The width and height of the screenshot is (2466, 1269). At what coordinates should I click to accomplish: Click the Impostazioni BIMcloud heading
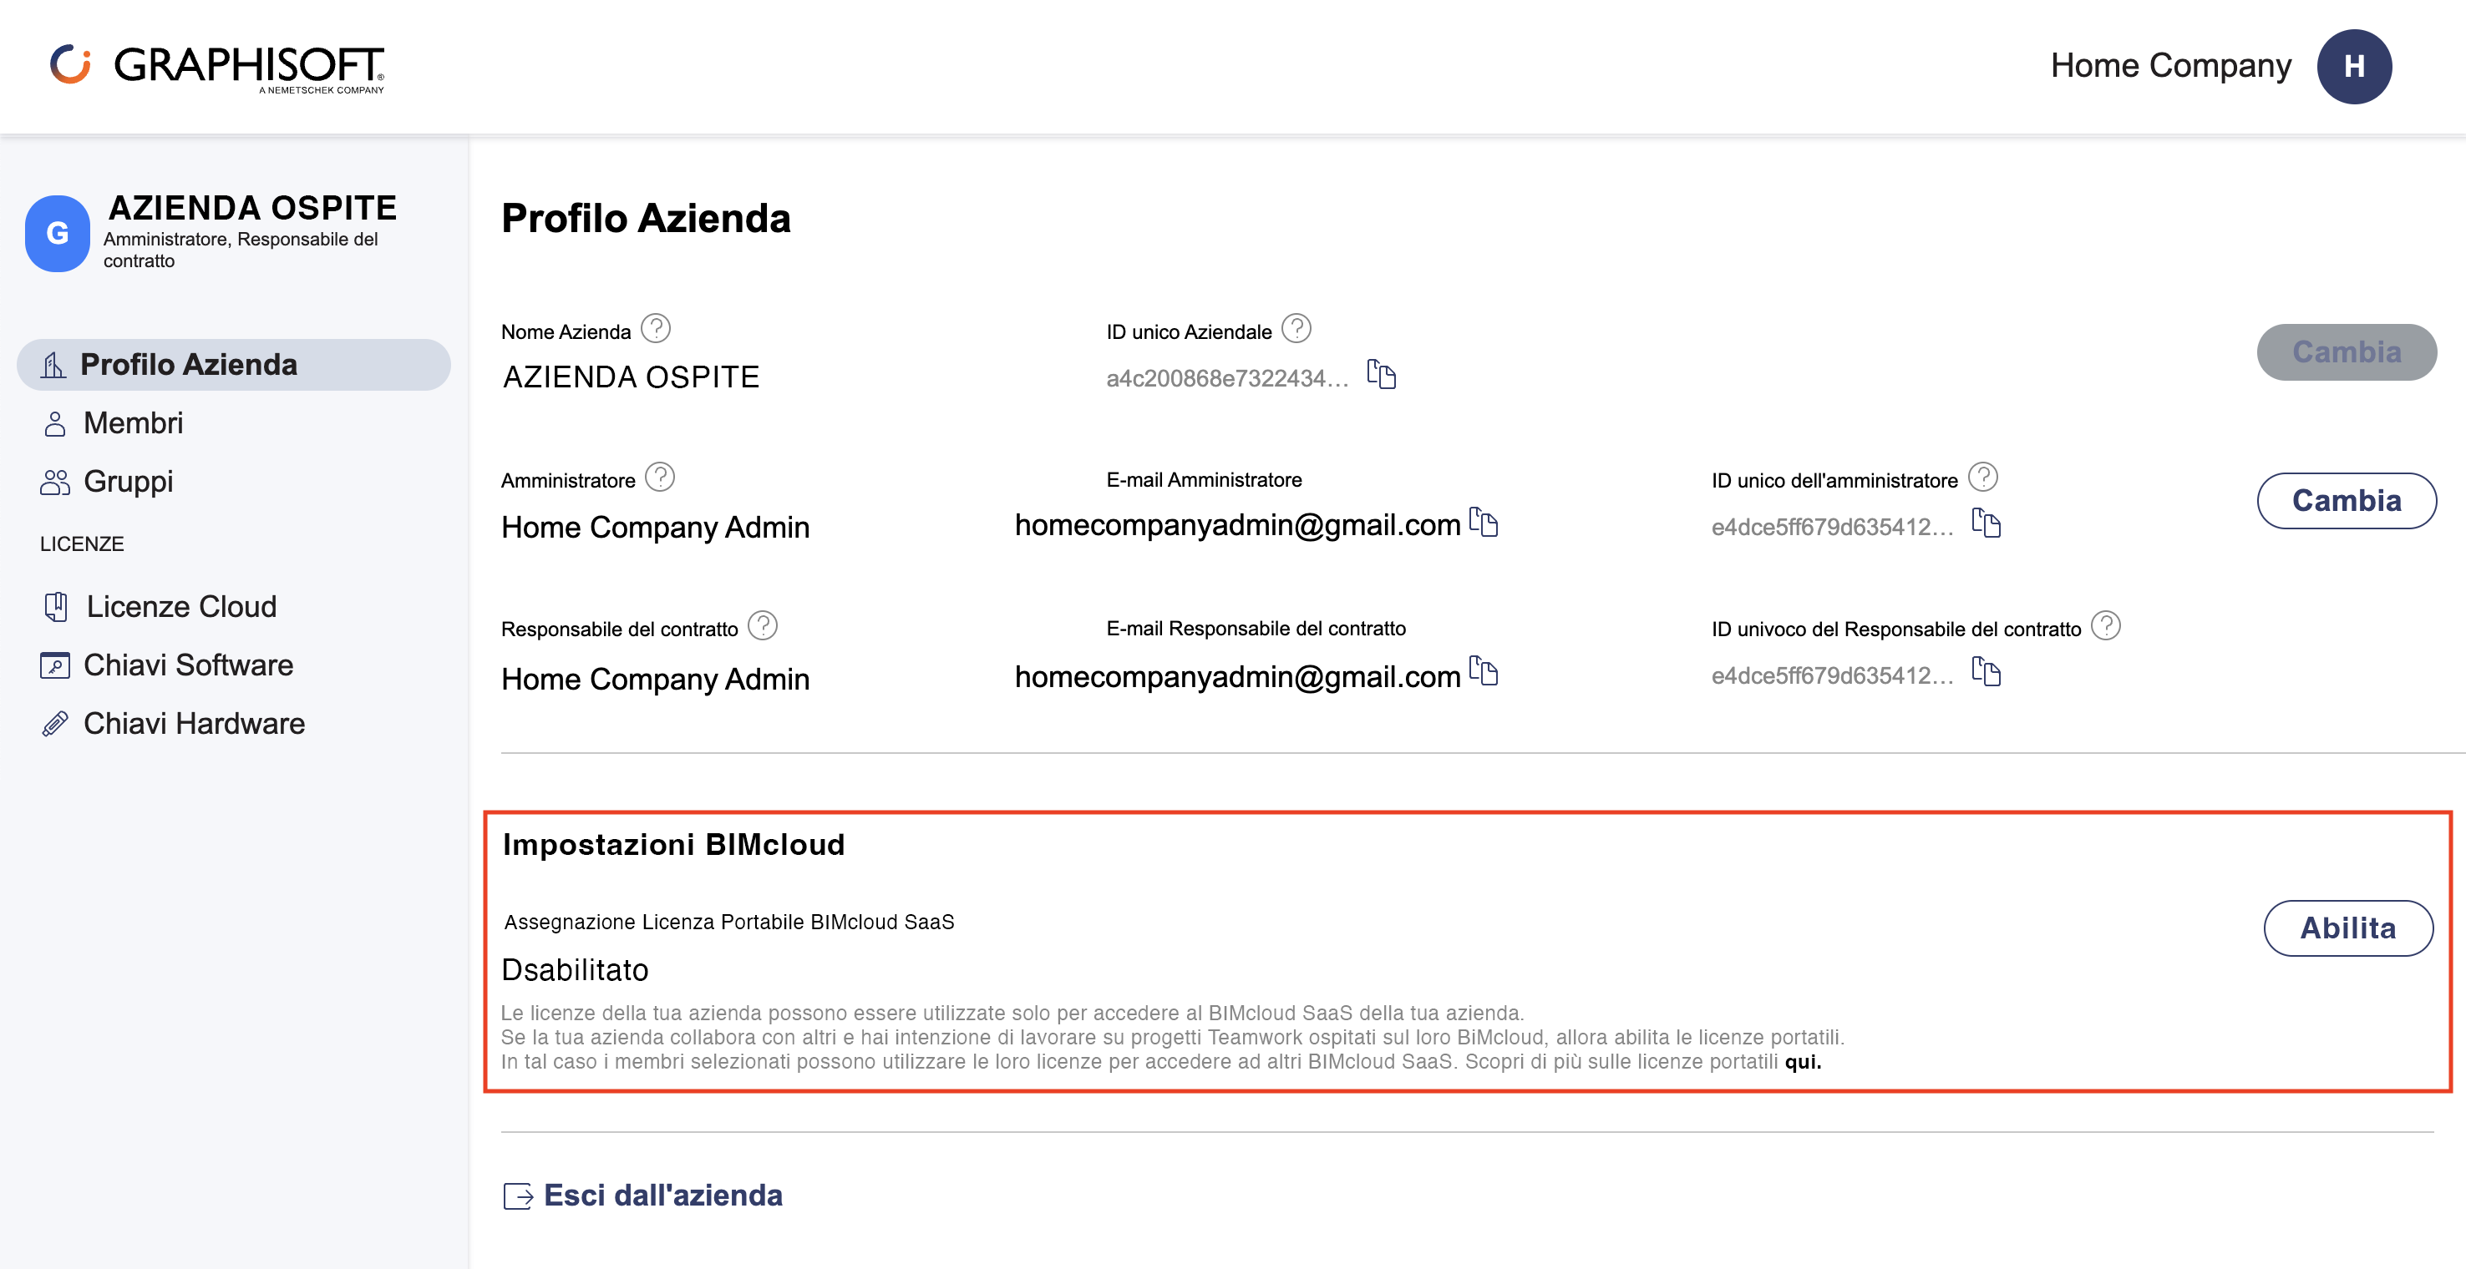673,844
